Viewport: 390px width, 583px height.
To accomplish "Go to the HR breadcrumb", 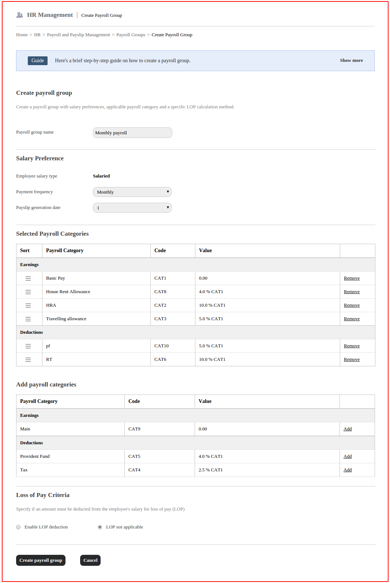I will pyautogui.click(x=37, y=35).
